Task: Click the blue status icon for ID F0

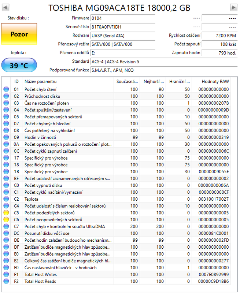Action: (x=6, y=268)
